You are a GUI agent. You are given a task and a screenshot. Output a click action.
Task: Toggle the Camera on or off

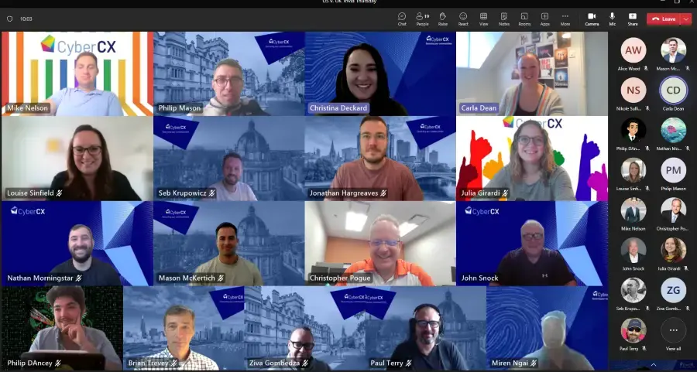click(x=592, y=18)
